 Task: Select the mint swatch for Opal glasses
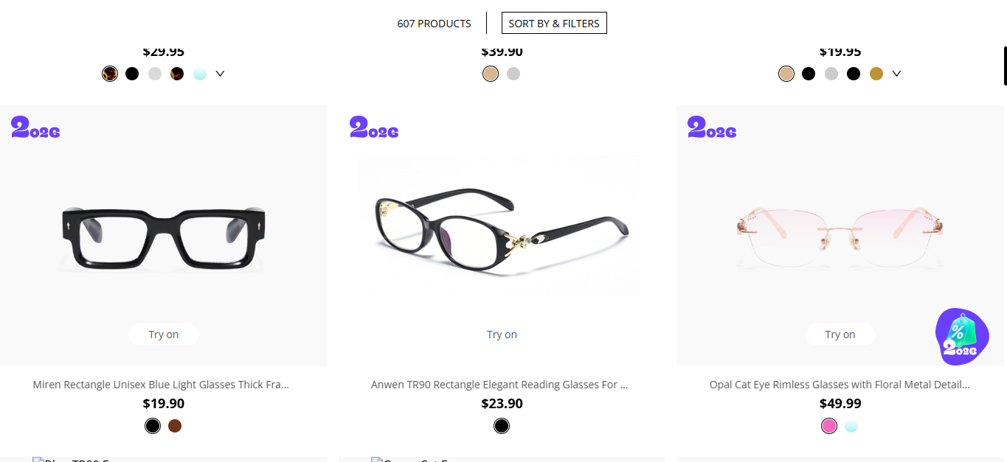click(851, 426)
